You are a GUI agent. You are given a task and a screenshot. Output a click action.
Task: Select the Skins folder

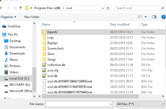pyautogui.click(x=103, y=54)
